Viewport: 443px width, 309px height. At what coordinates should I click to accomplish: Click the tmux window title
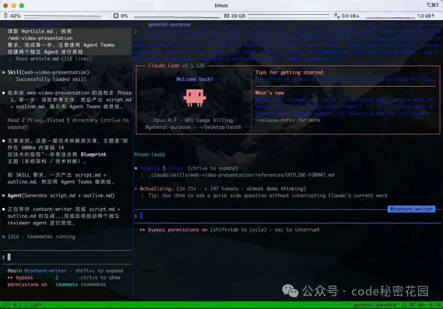coord(221,5)
